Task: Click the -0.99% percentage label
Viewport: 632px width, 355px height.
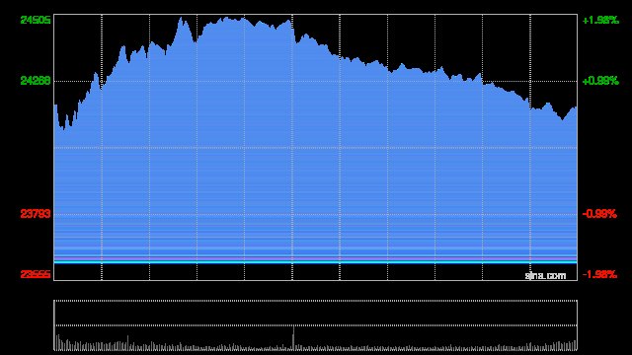Action: coord(599,214)
